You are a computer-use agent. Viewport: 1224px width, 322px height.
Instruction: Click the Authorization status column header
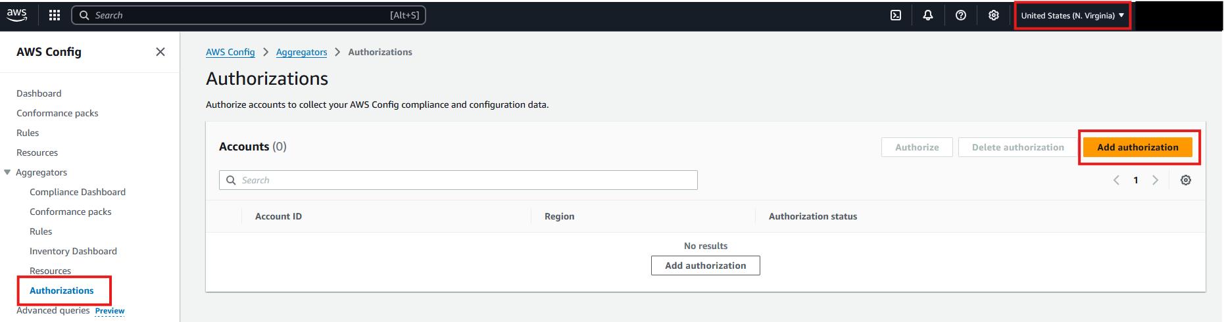pos(813,216)
